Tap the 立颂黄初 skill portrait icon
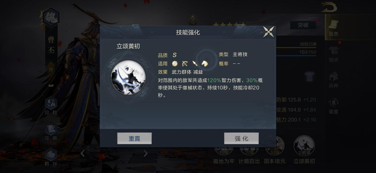Image resolution: width=376 pixels, height=173 pixels. click(x=128, y=77)
